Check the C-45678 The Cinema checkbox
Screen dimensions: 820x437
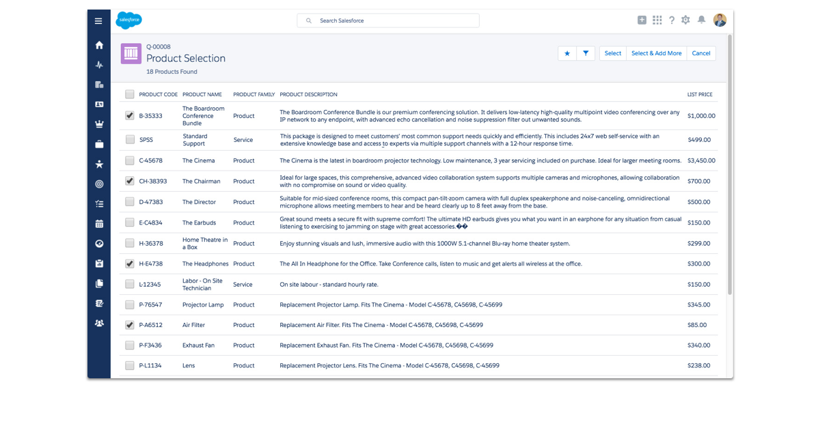pos(130,160)
